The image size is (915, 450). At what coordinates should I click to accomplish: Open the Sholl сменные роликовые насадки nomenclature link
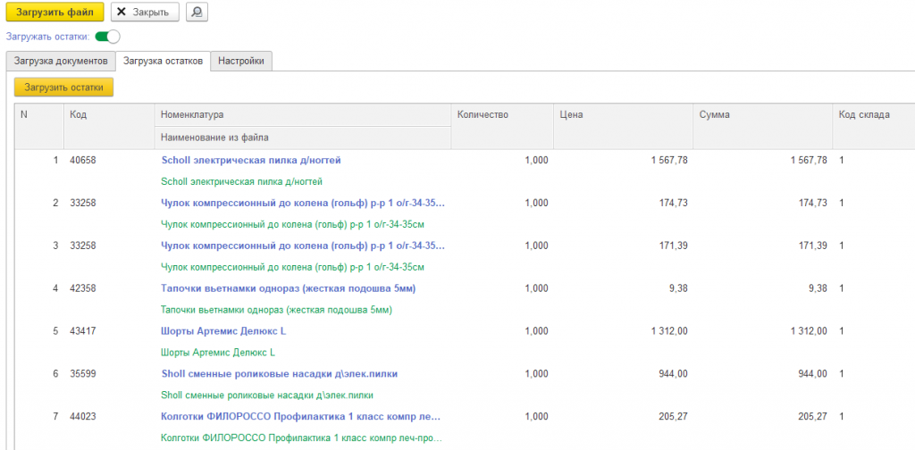pos(280,373)
